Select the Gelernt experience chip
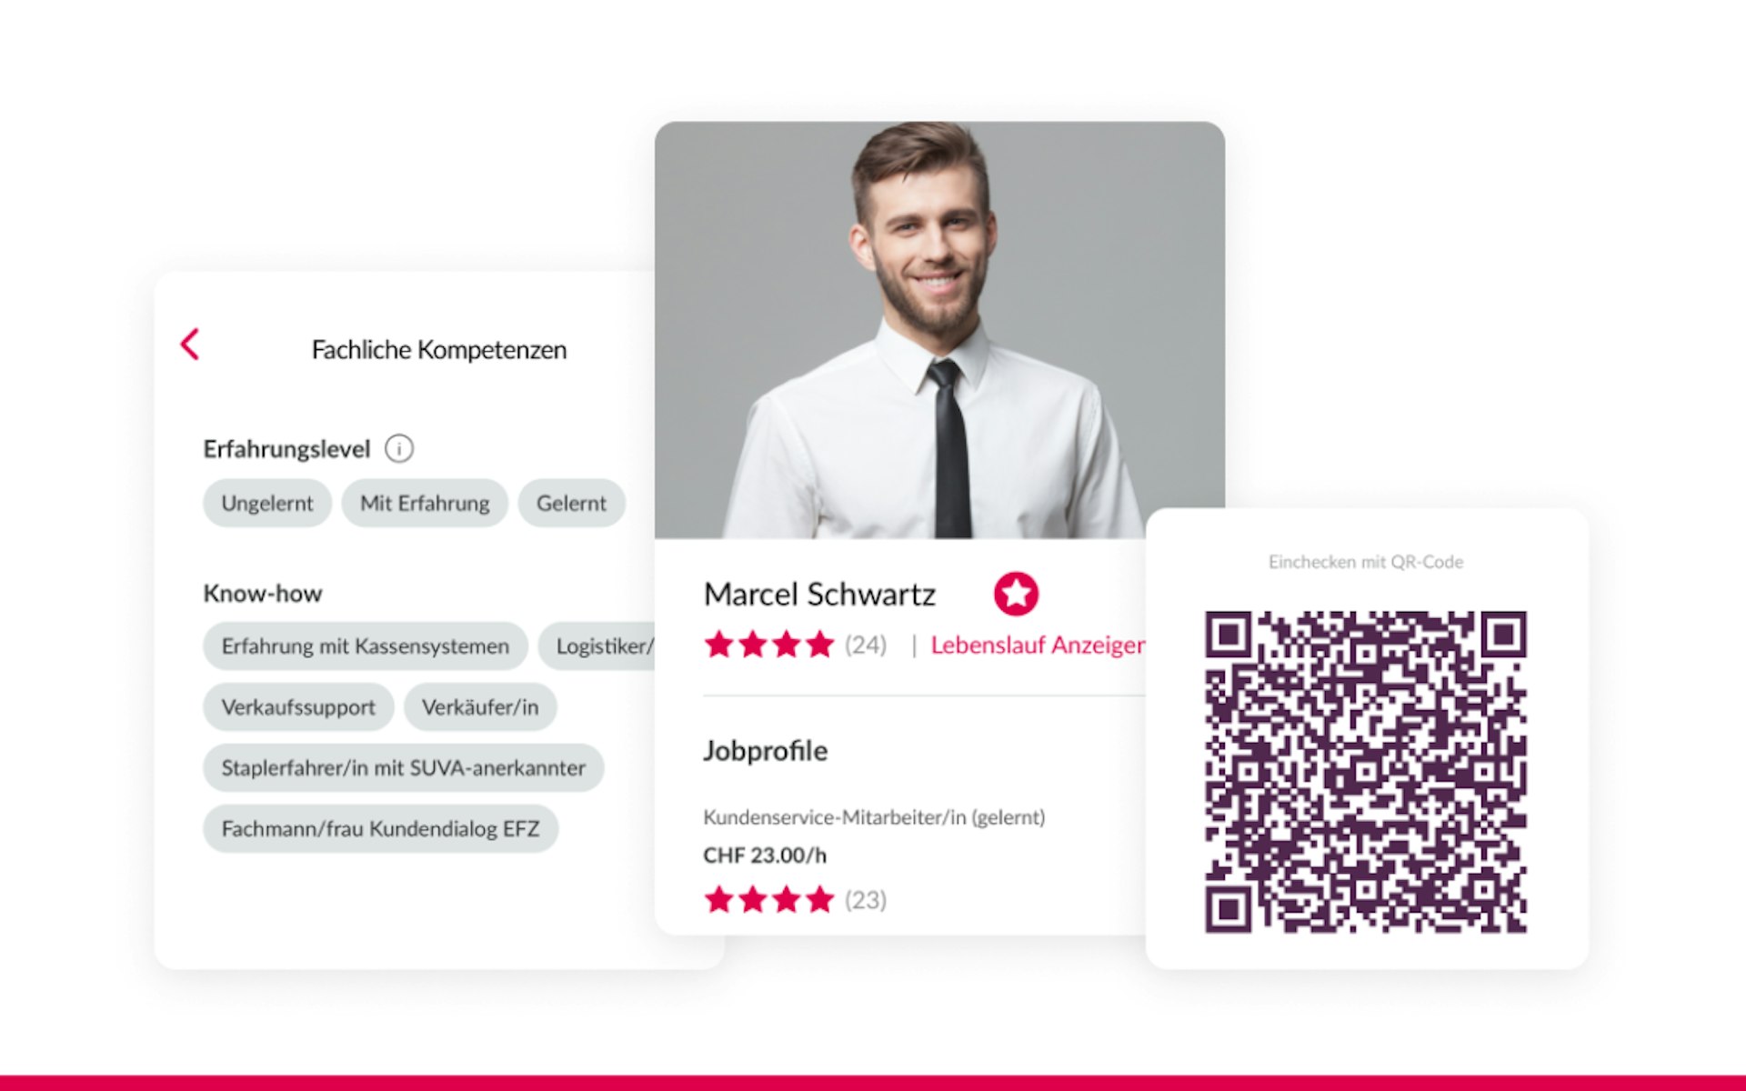 pyautogui.click(x=571, y=503)
